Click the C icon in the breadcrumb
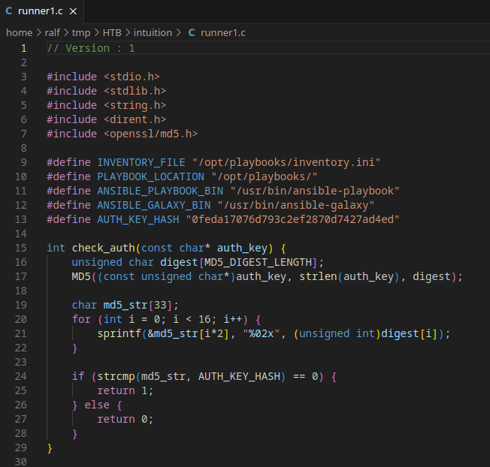 point(192,32)
